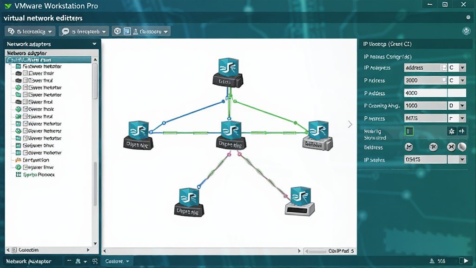This screenshot has height=268, width=476.
Task: Click the window icon beside the toolbar globe icon
Action: click(x=127, y=31)
